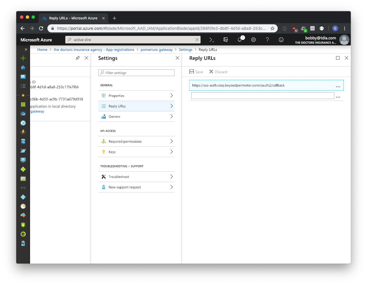Open Required permissions row
The image size is (367, 285).
pos(136,141)
